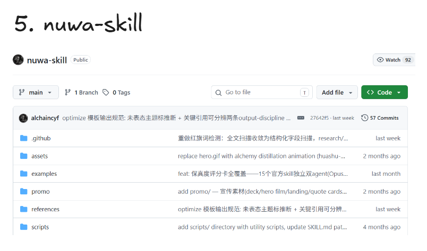Click the alchaincyf commit author avatar
Viewport: 427px width, 251px height.
click(x=23, y=118)
